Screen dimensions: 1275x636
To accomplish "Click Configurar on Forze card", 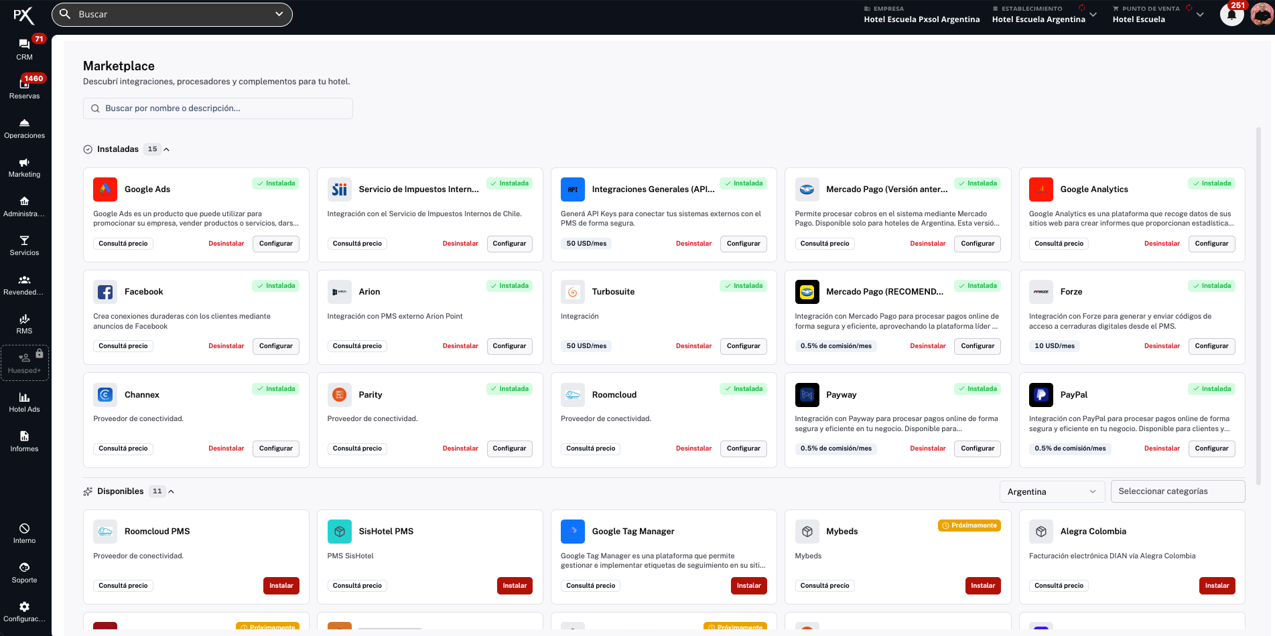I will 1212,346.
